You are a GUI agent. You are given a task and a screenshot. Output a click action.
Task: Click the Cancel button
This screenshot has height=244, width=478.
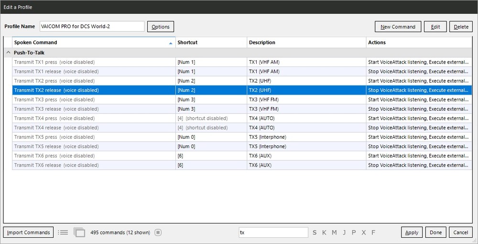(x=461, y=233)
